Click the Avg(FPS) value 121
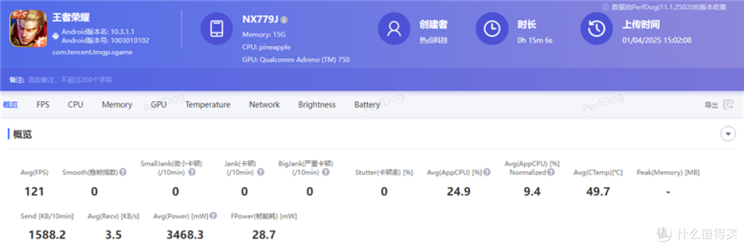The width and height of the screenshot is (744, 249). [34, 191]
